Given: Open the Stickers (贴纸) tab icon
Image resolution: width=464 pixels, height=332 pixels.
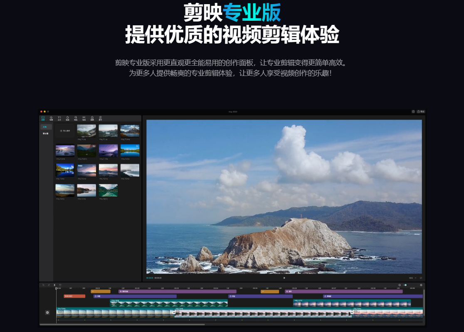Looking at the screenshot, I should tap(67, 118).
